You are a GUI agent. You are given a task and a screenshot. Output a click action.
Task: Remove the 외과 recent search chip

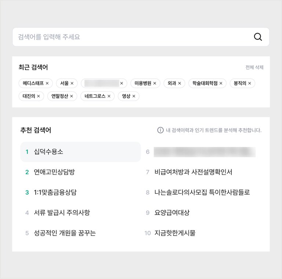(180, 83)
